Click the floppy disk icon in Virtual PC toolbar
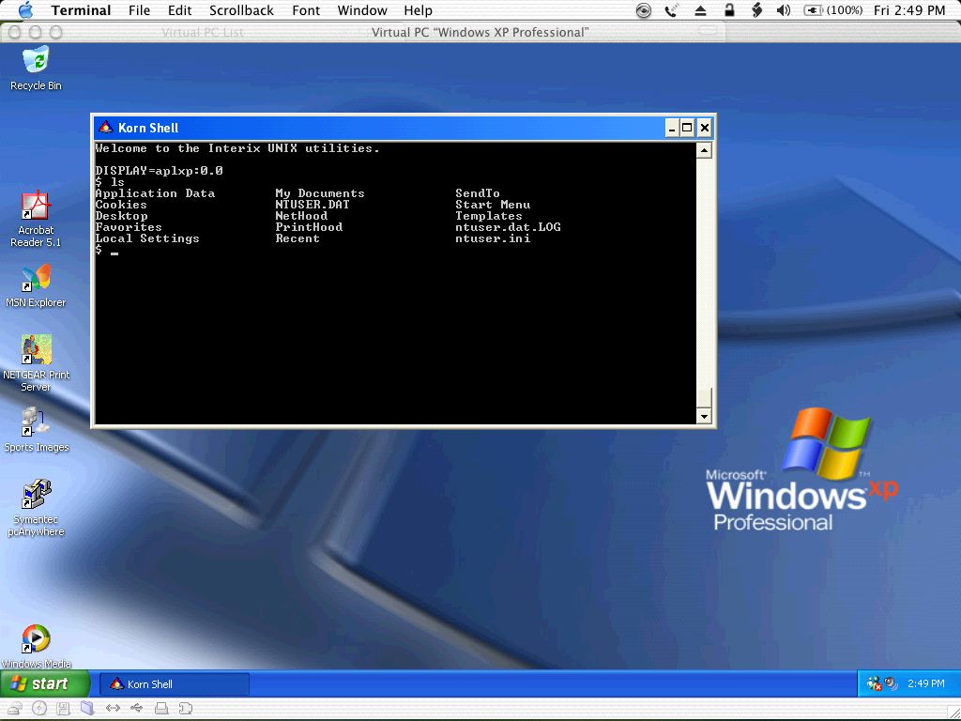The width and height of the screenshot is (961, 721). (x=63, y=709)
